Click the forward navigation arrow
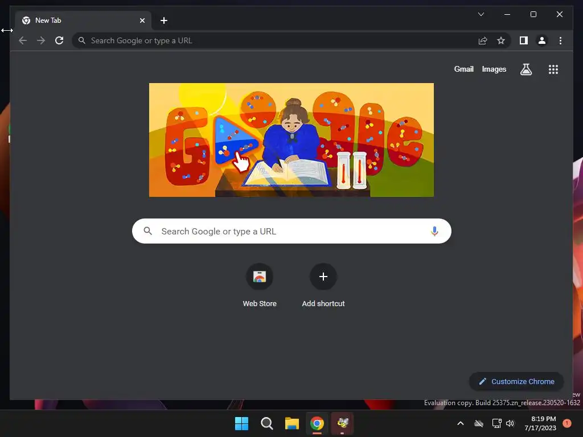Viewport: 583px width, 437px height. [x=41, y=40]
